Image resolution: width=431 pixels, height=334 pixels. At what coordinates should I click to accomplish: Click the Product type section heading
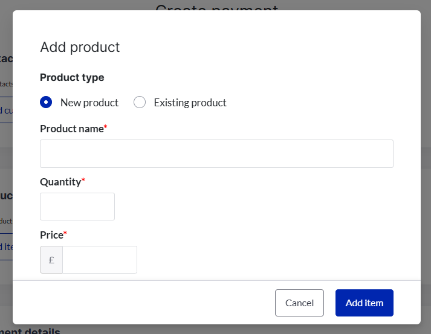(72, 77)
